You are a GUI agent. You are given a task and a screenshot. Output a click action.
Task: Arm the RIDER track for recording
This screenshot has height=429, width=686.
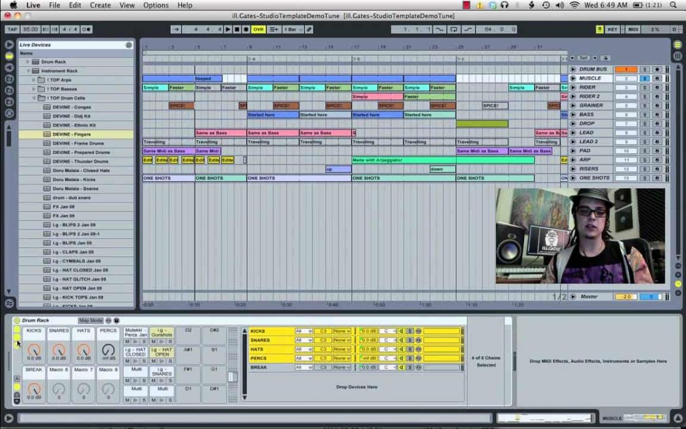coord(657,88)
